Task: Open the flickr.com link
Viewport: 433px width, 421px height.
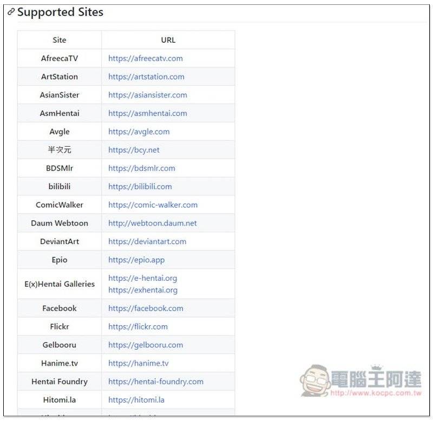Action: 138,326
